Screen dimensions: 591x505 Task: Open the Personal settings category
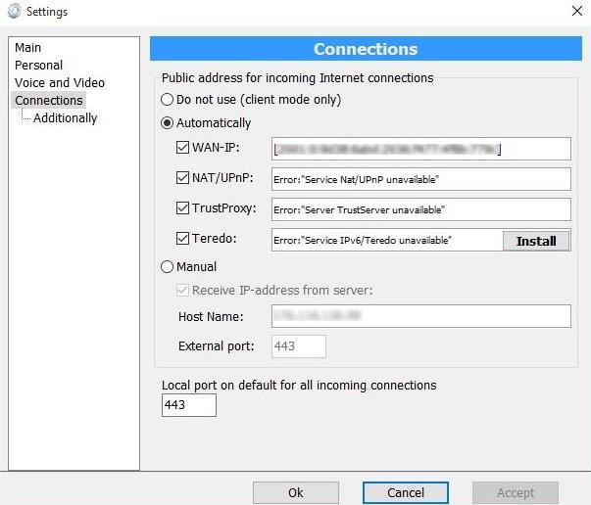(38, 65)
